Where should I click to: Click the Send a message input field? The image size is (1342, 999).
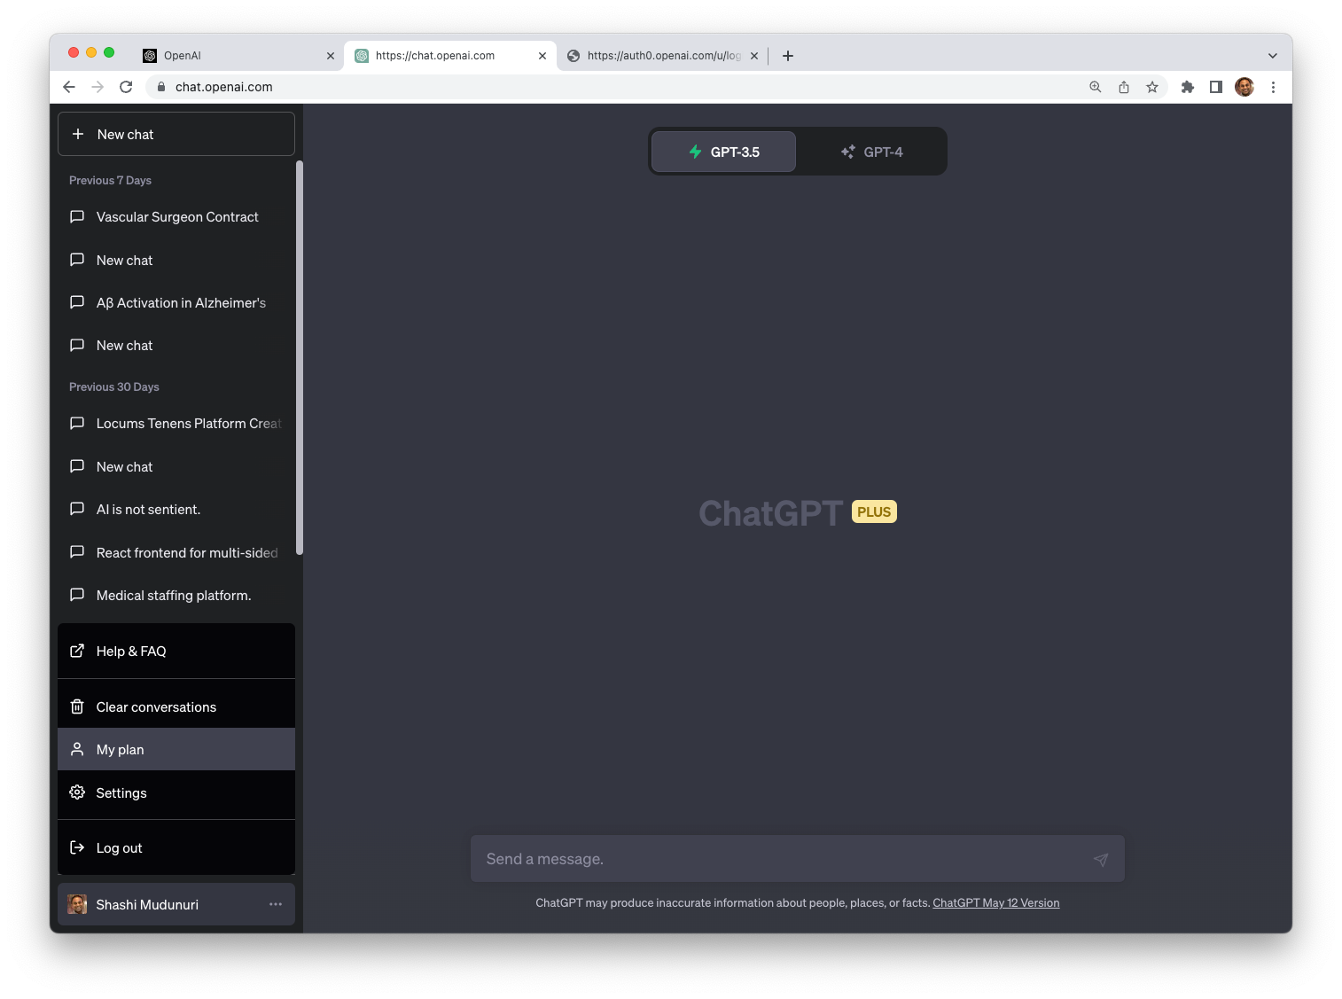pos(780,859)
